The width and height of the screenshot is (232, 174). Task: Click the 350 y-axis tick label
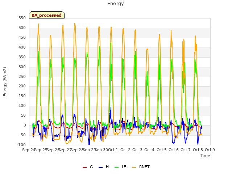pyautogui.click(x=22, y=57)
